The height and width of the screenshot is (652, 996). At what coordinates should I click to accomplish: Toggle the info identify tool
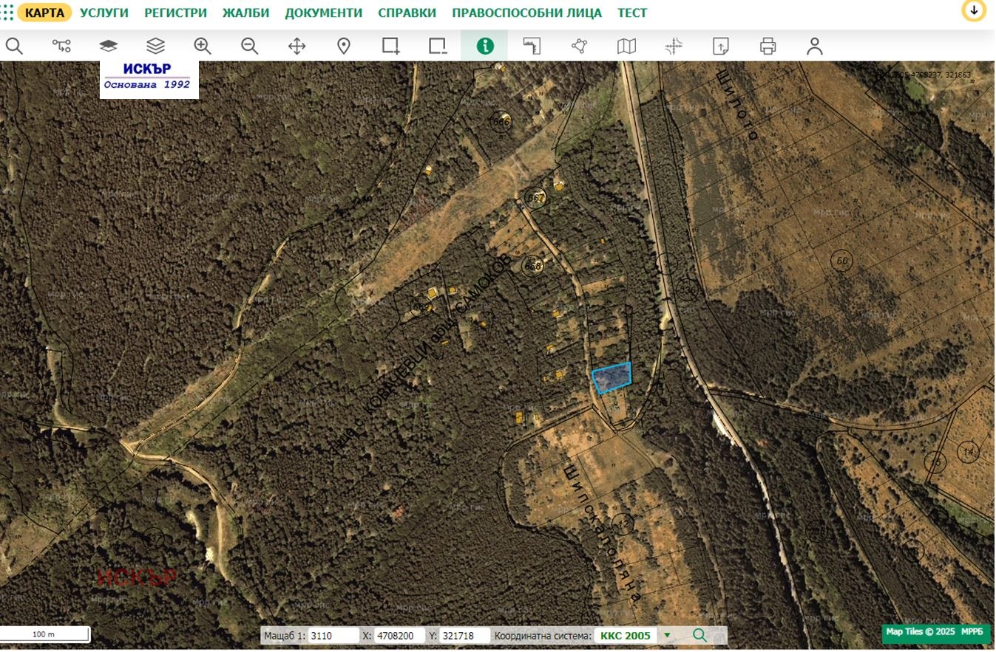pyautogui.click(x=485, y=47)
